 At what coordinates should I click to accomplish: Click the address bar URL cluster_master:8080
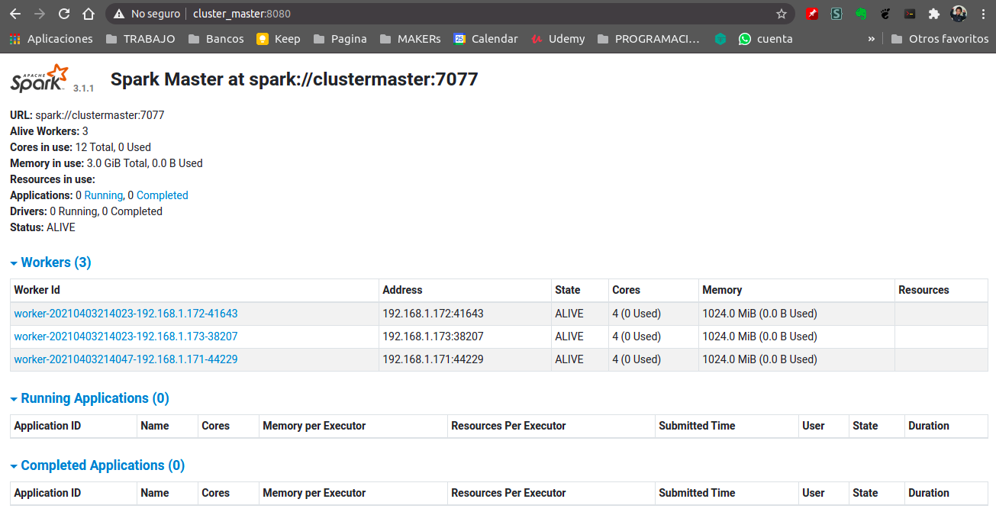click(241, 14)
